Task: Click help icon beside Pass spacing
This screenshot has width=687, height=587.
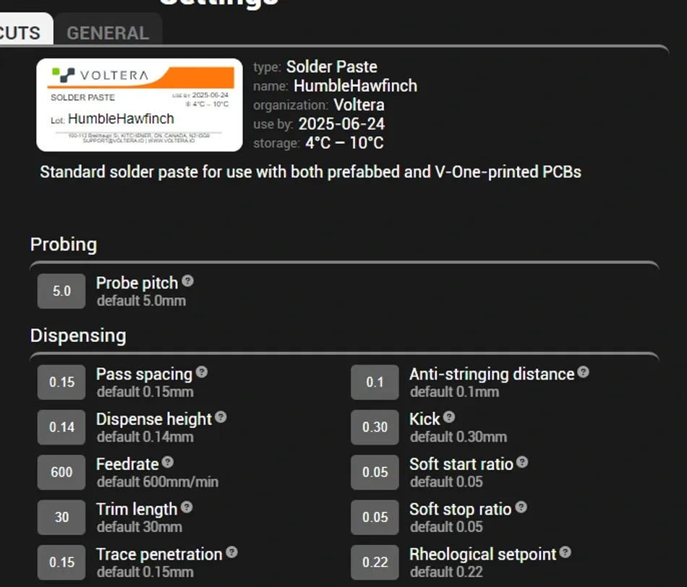Action: tap(202, 372)
